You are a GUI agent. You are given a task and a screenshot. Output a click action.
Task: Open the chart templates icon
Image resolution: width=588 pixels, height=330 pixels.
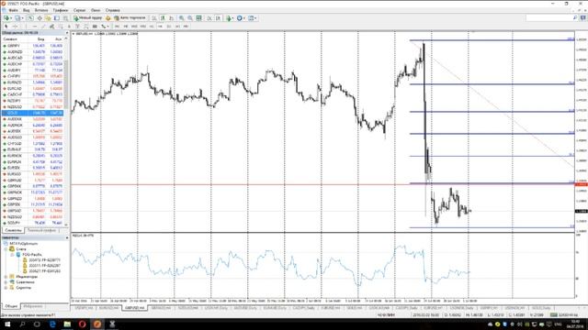tap(251, 18)
